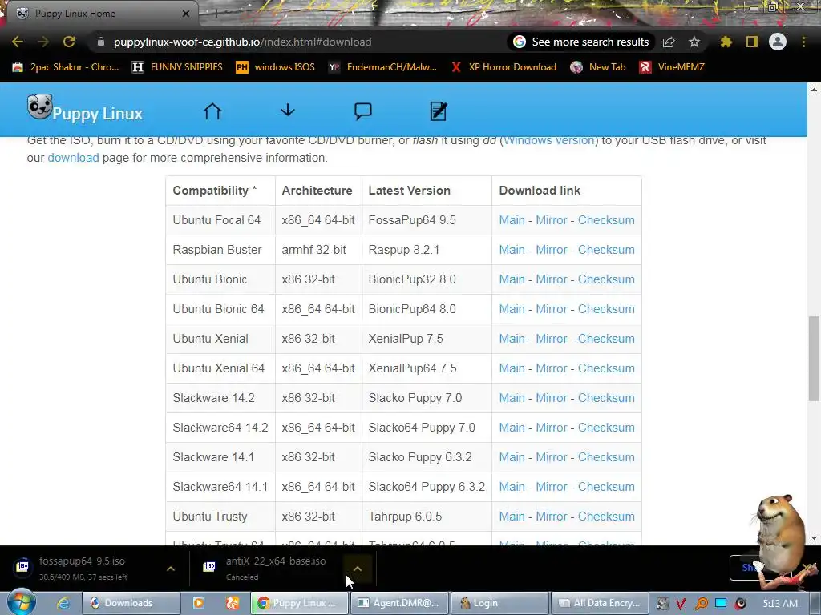Image resolution: width=821 pixels, height=615 pixels.
Task: Click Checksum link for XenialPup64 7.5
Action: click(x=606, y=368)
